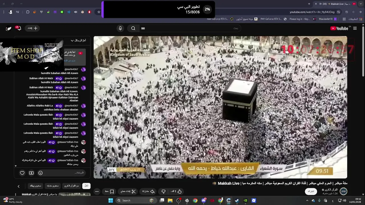Open the browser three-dot menu
The height and width of the screenshot is (205, 365).
point(4,12)
